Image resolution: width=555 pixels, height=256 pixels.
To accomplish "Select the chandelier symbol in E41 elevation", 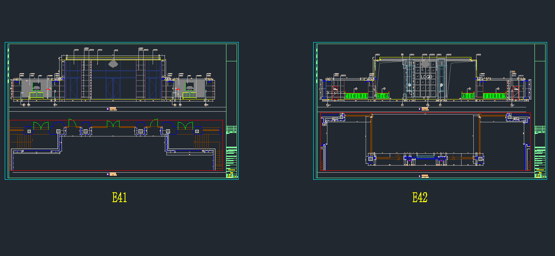I will [113, 63].
